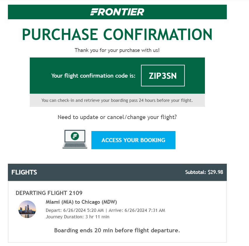249x246 pixels.
Task: Click Departing Flight 2109 heading
Action: click(x=49, y=193)
